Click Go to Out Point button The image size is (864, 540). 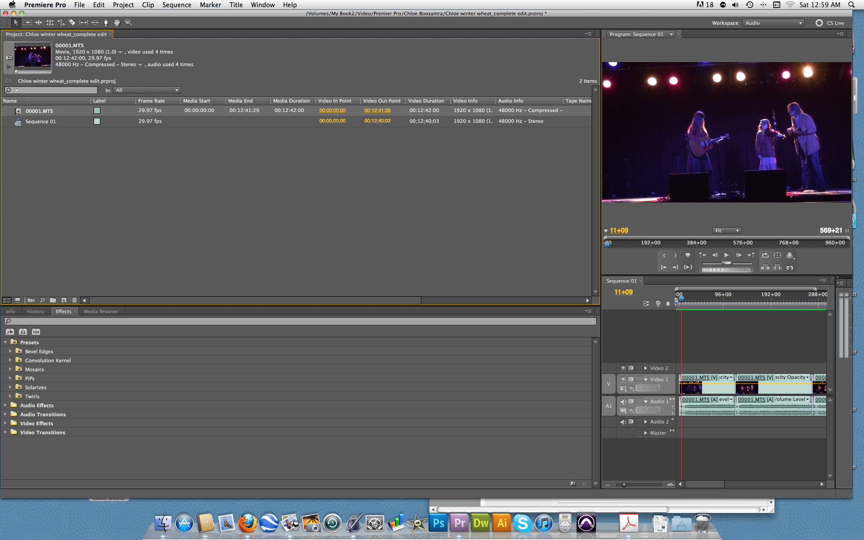pos(675,267)
